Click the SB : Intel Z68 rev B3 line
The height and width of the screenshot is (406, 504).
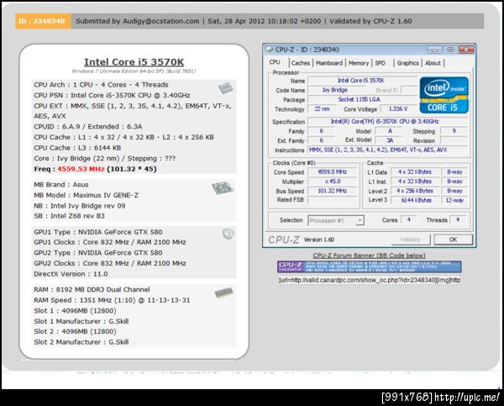pos(70,216)
